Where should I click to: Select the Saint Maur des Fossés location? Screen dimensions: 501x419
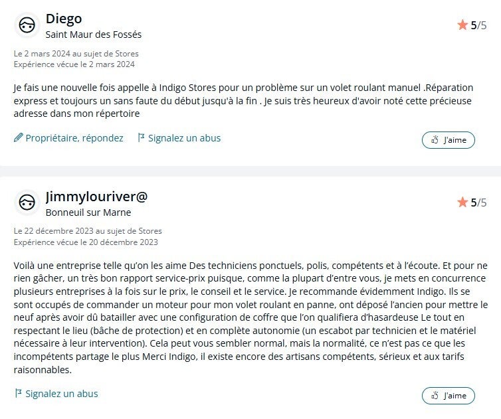(x=93, y=35)
